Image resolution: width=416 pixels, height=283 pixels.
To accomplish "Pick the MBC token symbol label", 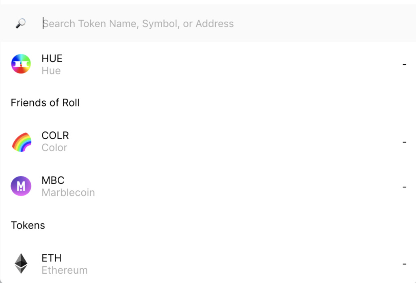I will (53, 180).
